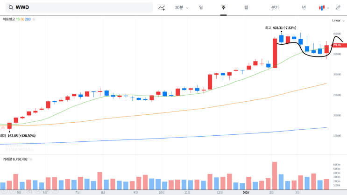Image resolution: width=347 pixels, height=195 pixels.
Task: Click the 이동평균 indicator label
Action: 9,19
